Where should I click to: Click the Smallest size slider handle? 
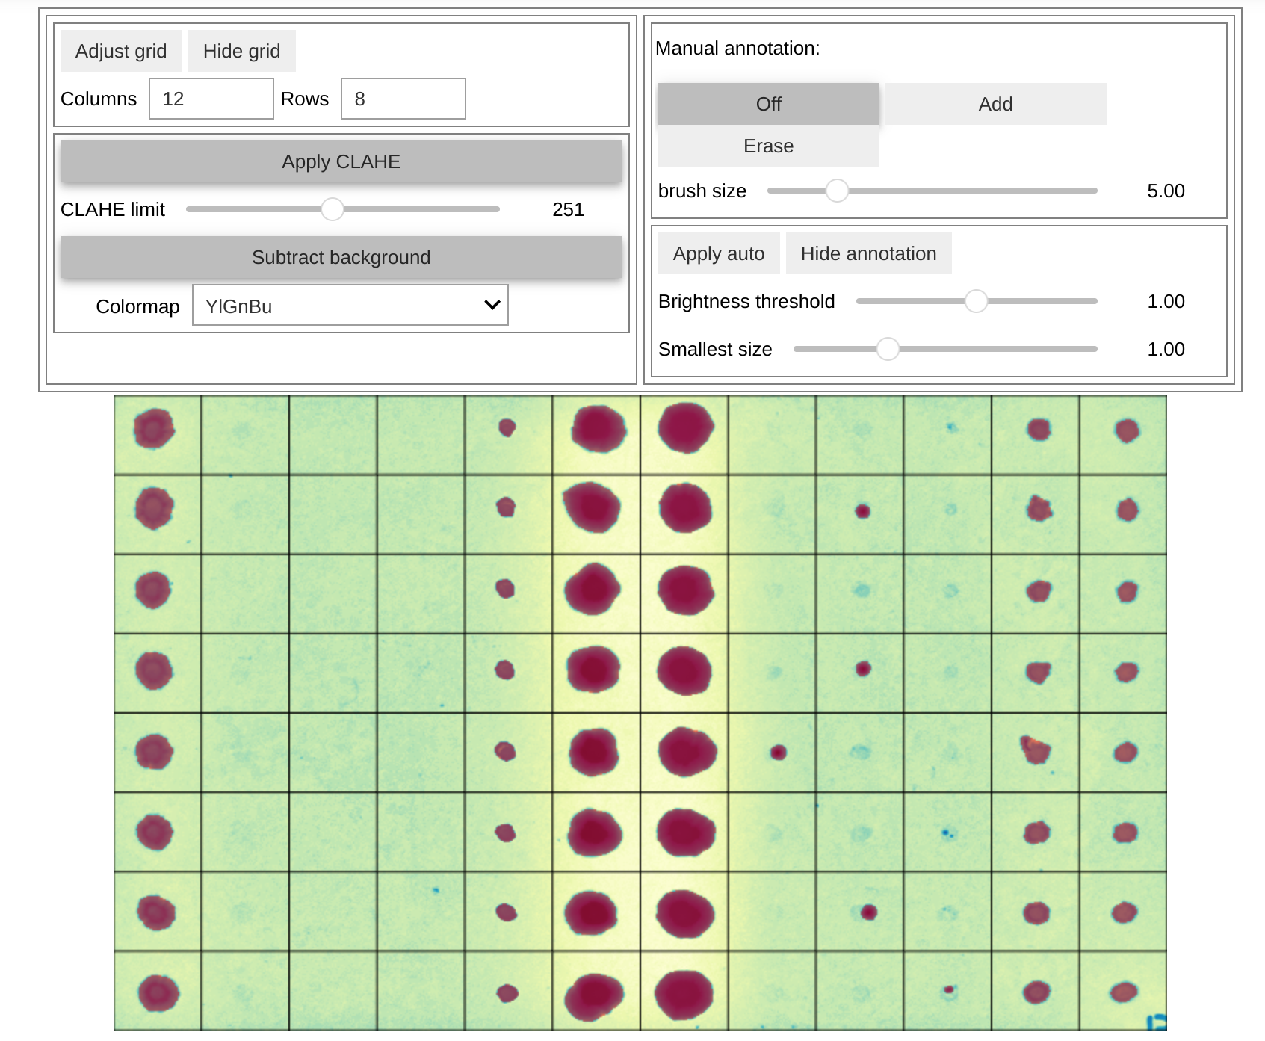[888, 349]
